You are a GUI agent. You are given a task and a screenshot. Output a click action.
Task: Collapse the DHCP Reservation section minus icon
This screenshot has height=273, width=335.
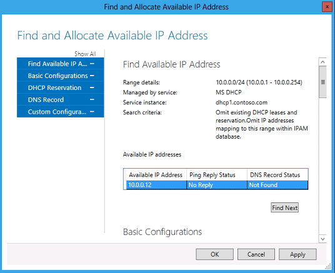pos(92,87)
